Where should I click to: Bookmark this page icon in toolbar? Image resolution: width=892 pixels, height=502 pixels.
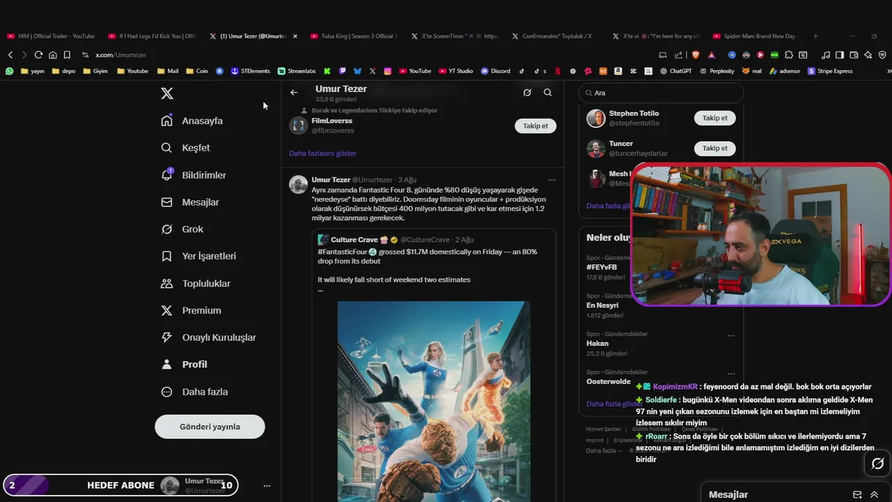67,54
